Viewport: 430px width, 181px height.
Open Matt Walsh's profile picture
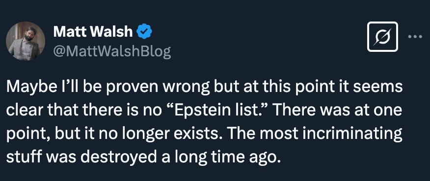26,41
